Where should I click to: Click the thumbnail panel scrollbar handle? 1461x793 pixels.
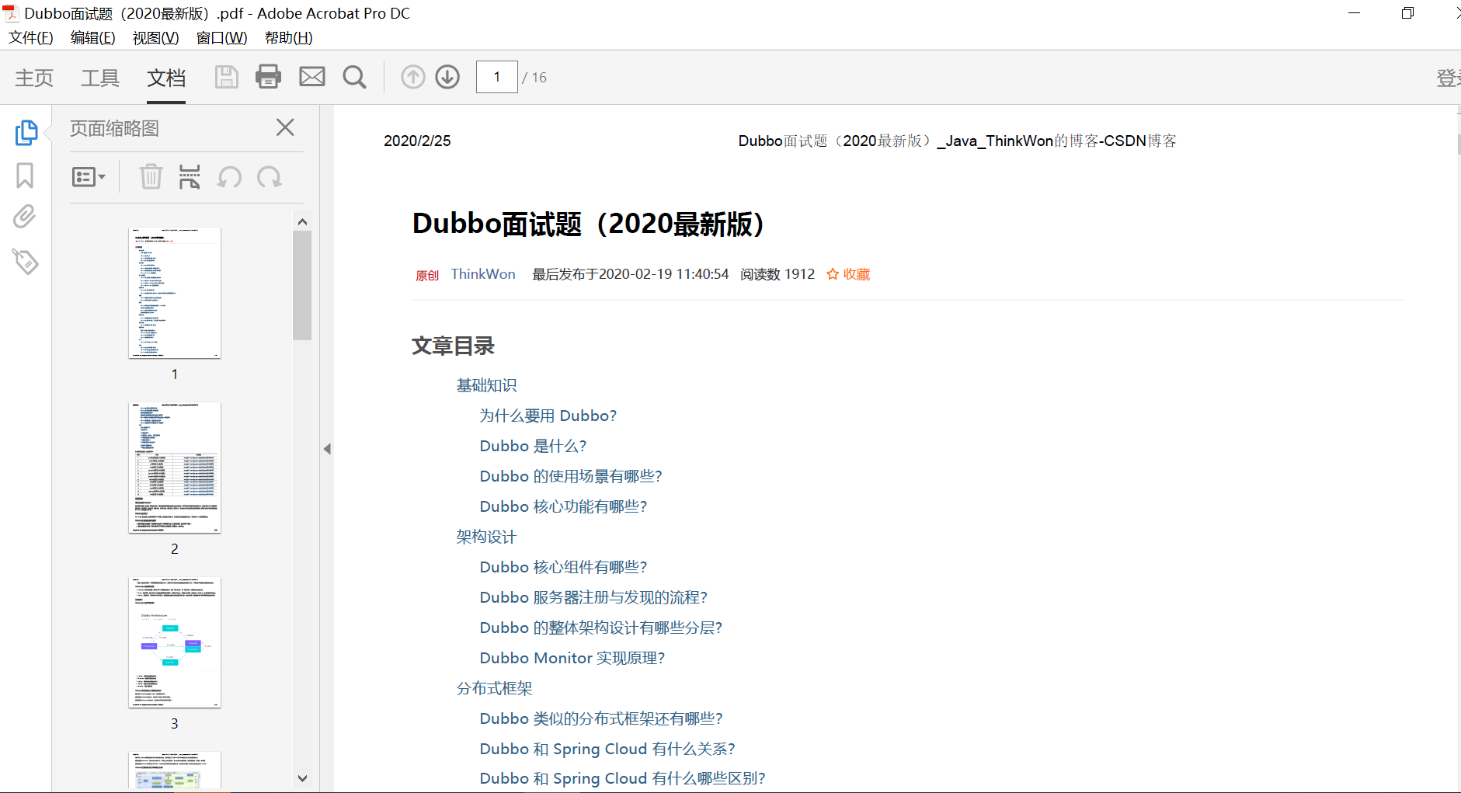click(302, 285)
